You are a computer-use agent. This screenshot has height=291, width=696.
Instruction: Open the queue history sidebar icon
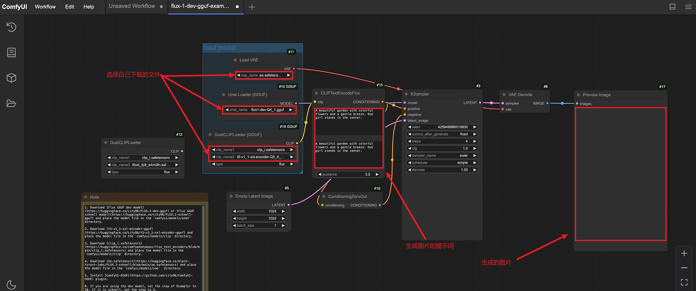click(x=12, y=27)
